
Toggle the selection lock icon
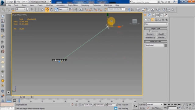tap(76, 105)
